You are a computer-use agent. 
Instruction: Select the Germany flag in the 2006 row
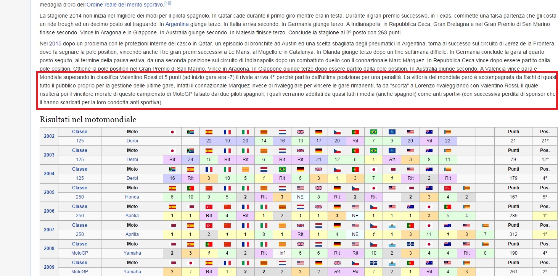337,207
